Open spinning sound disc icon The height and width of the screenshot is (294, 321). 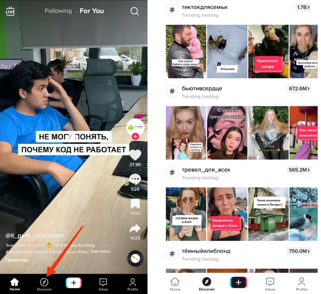pos(135,258)
